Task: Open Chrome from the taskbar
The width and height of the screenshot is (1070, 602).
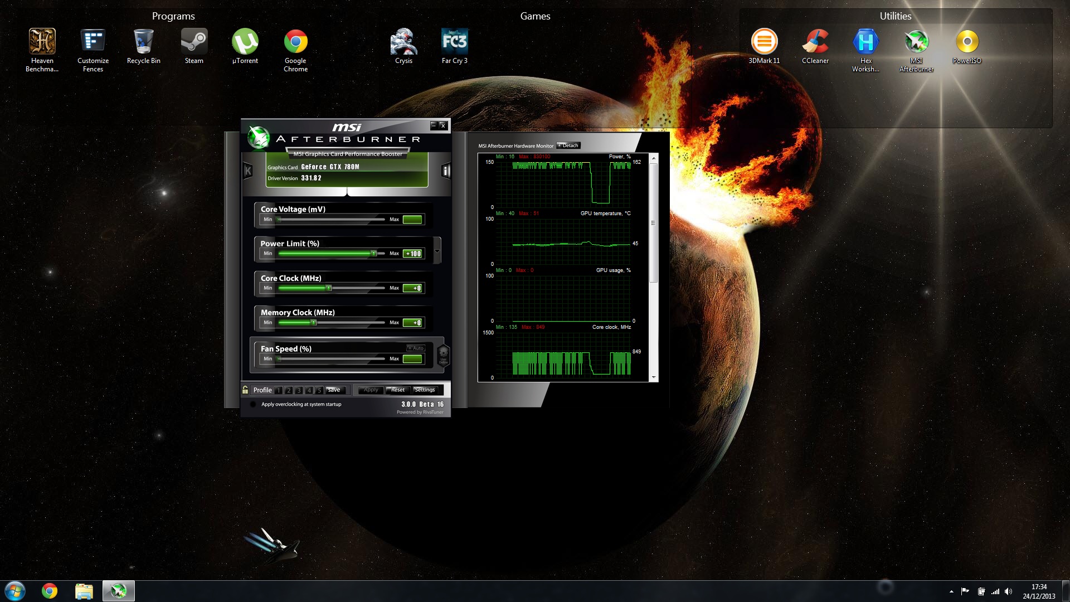Action: [x=50, y=591]
